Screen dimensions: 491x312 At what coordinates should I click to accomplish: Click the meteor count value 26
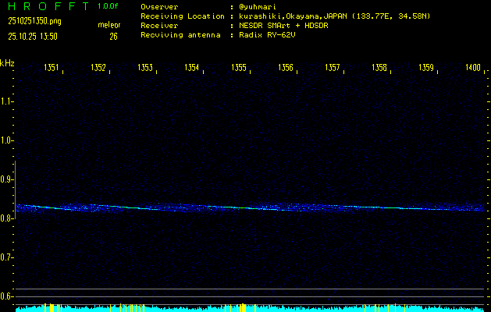click(113, 36)
